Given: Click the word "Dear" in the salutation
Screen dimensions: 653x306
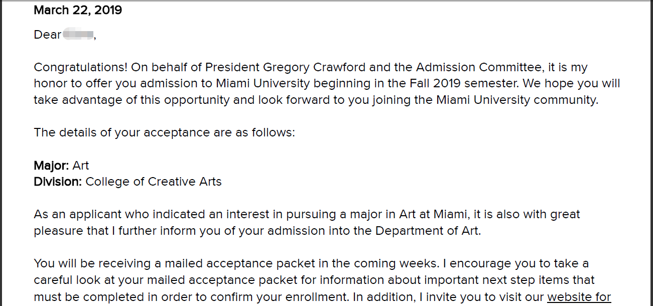Looking at the screenshot, I should tap(47, 35).
